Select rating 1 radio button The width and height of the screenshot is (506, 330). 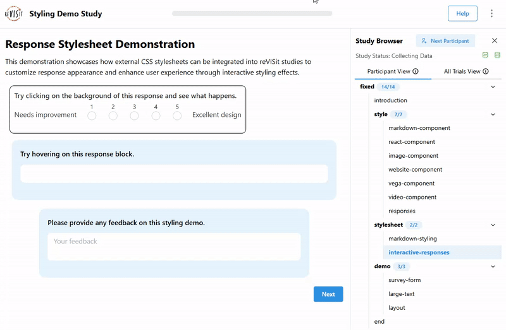92,116
